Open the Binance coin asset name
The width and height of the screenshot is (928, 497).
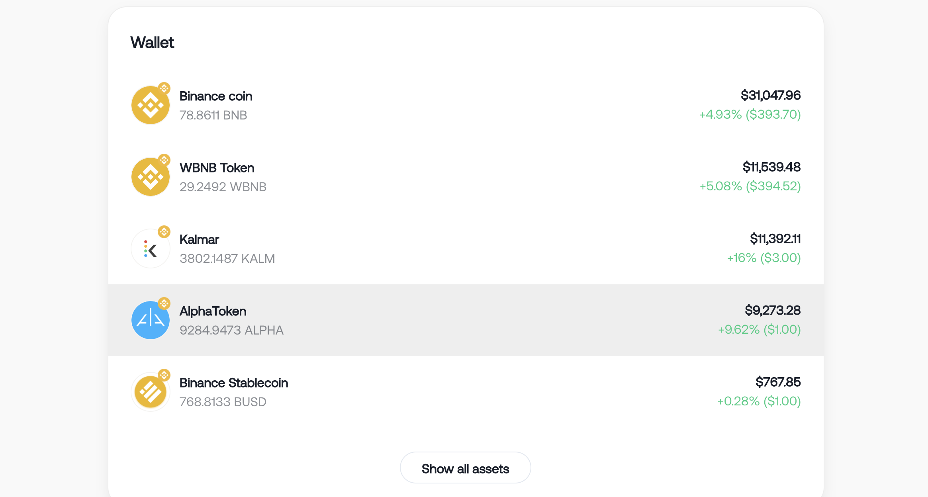(216, 96)
